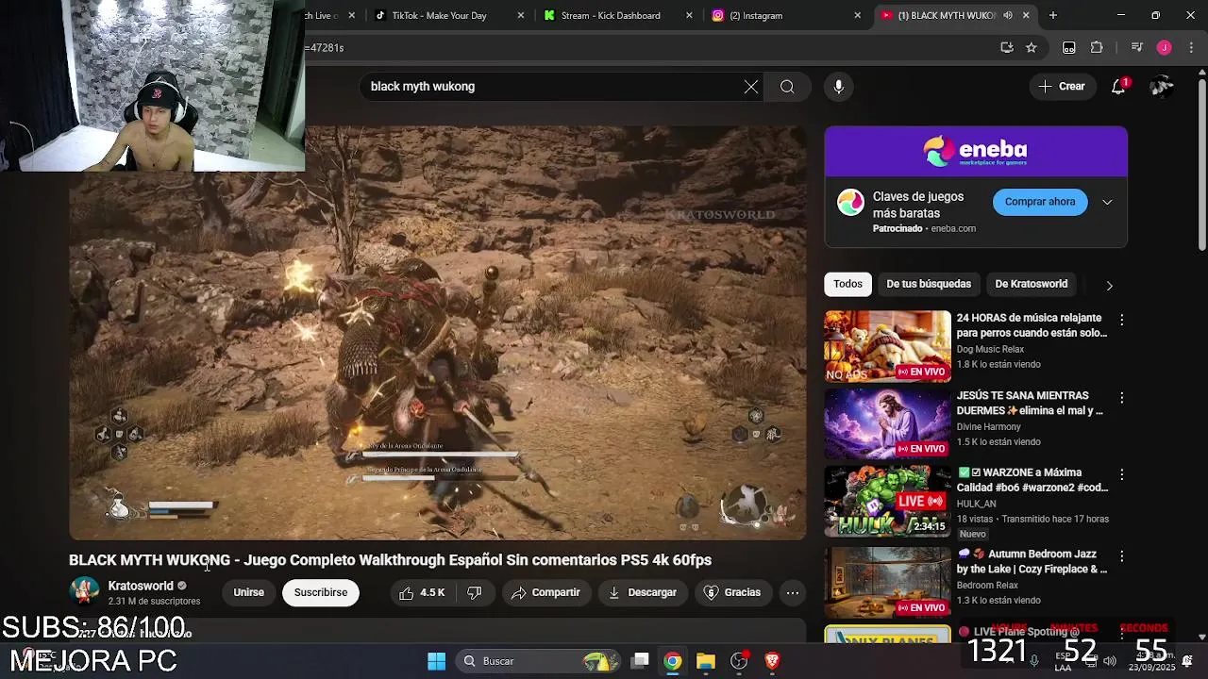Open media controls icon in Chrome toolbar
The width and height of the screenshot is (1208, 679).
tap(1137, 47)
